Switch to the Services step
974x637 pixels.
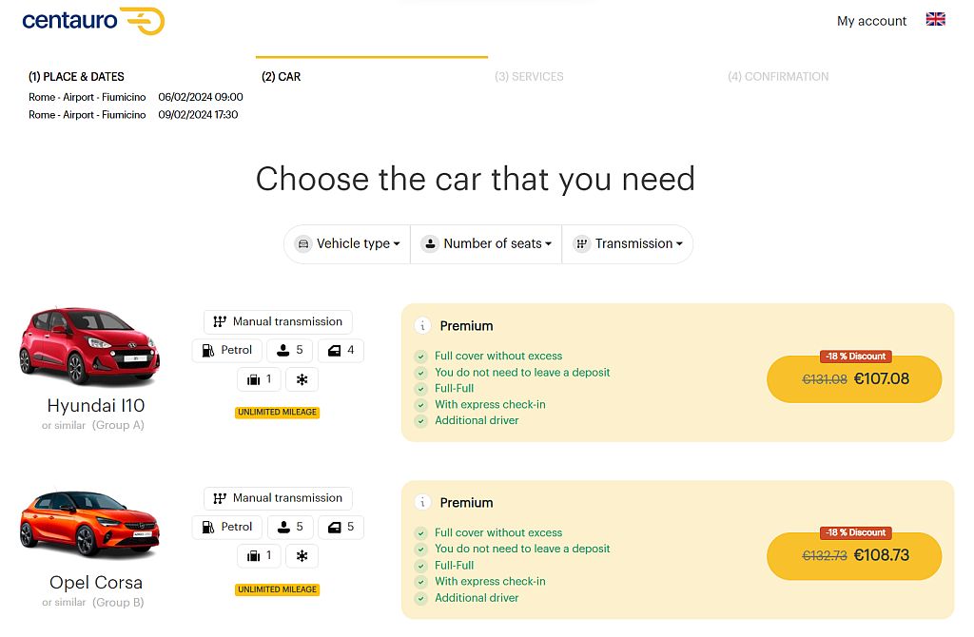point(529,76)
